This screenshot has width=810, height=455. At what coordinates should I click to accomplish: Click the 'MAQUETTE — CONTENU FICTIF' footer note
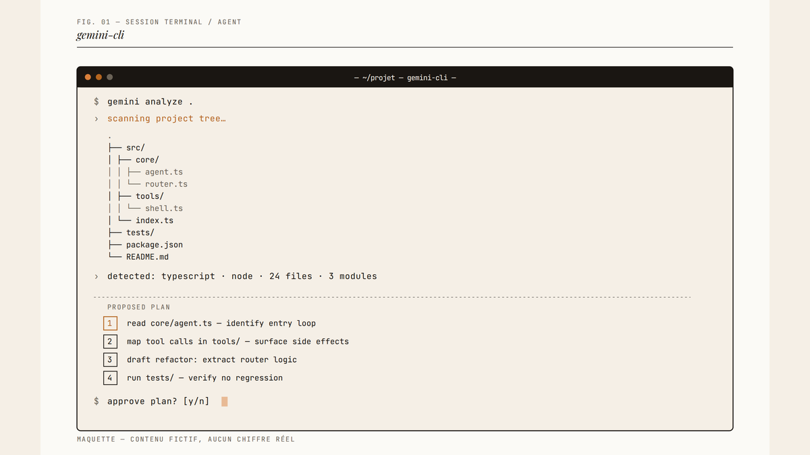click(x=186, y=439)
